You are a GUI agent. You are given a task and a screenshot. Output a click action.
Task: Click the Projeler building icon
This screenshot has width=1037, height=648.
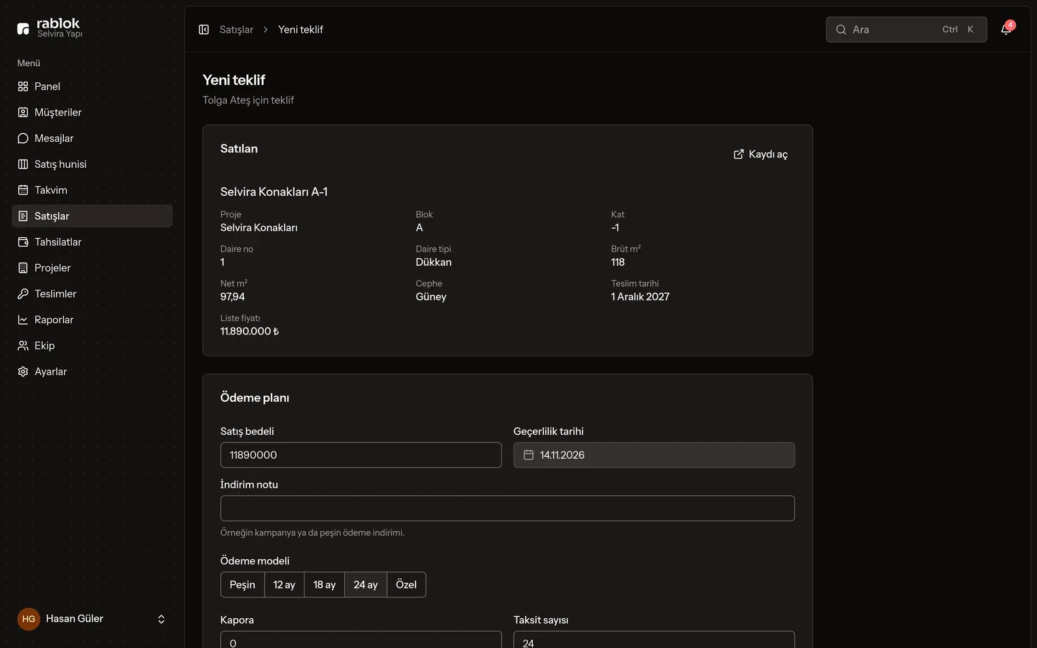point(23,268)
